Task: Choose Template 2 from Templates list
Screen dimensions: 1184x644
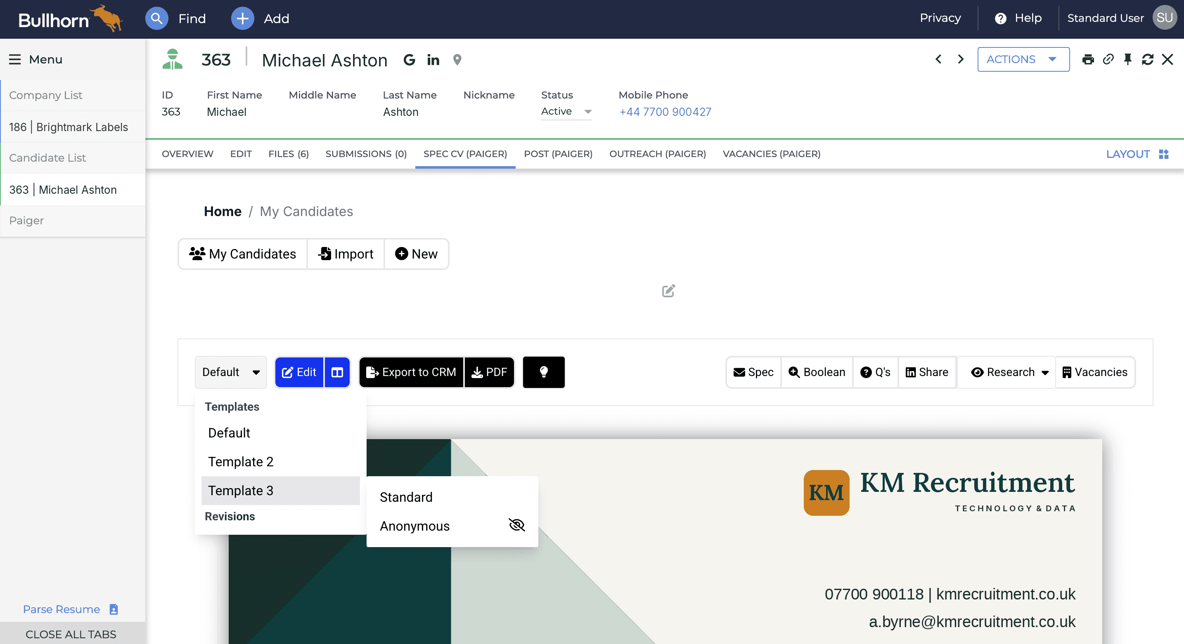Action: [280, 462]
